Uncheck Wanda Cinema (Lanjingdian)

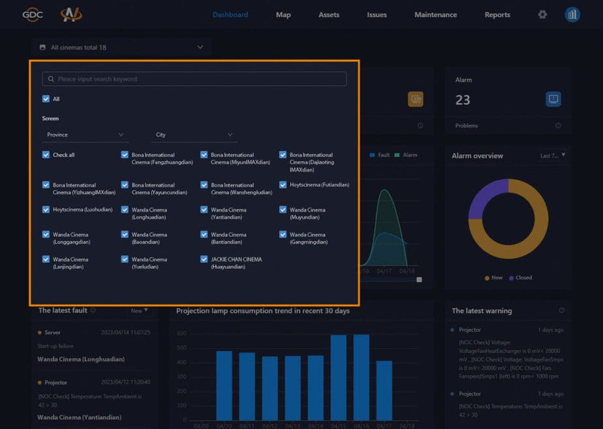coord(46,259)
